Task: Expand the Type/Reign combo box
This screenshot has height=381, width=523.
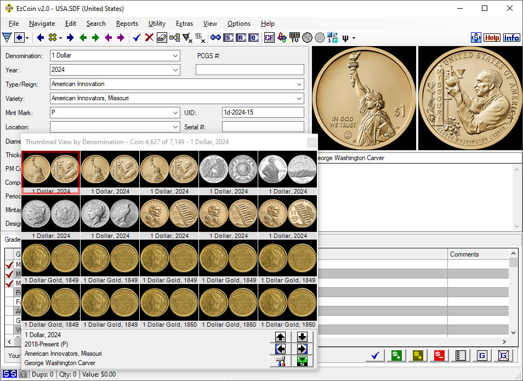Action: click(x=299, y=84)
